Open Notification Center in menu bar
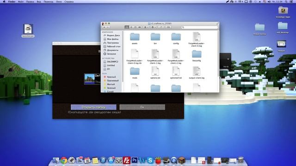The width and height of the screenshot is (296, 166). (x=292, y=1)
